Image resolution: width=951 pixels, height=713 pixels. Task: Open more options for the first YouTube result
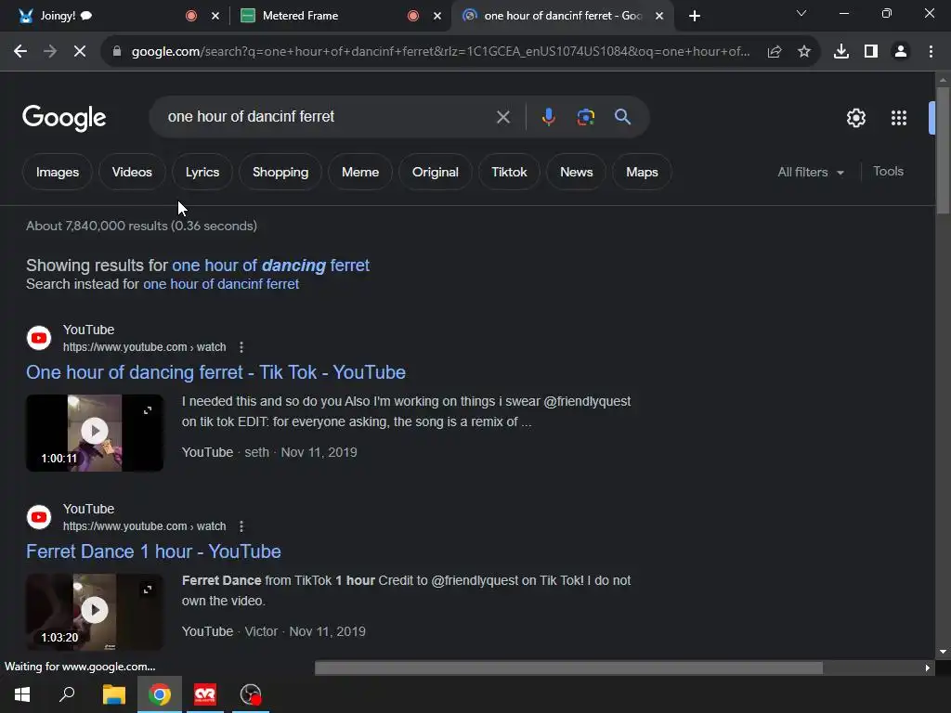(241, 347)
